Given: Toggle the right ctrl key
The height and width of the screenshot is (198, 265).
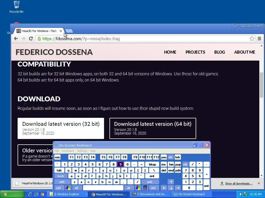Looking at the screenshot, I should 153,188.
